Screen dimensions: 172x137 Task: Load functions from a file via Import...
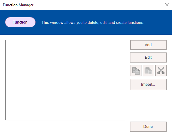pos(148,85)
